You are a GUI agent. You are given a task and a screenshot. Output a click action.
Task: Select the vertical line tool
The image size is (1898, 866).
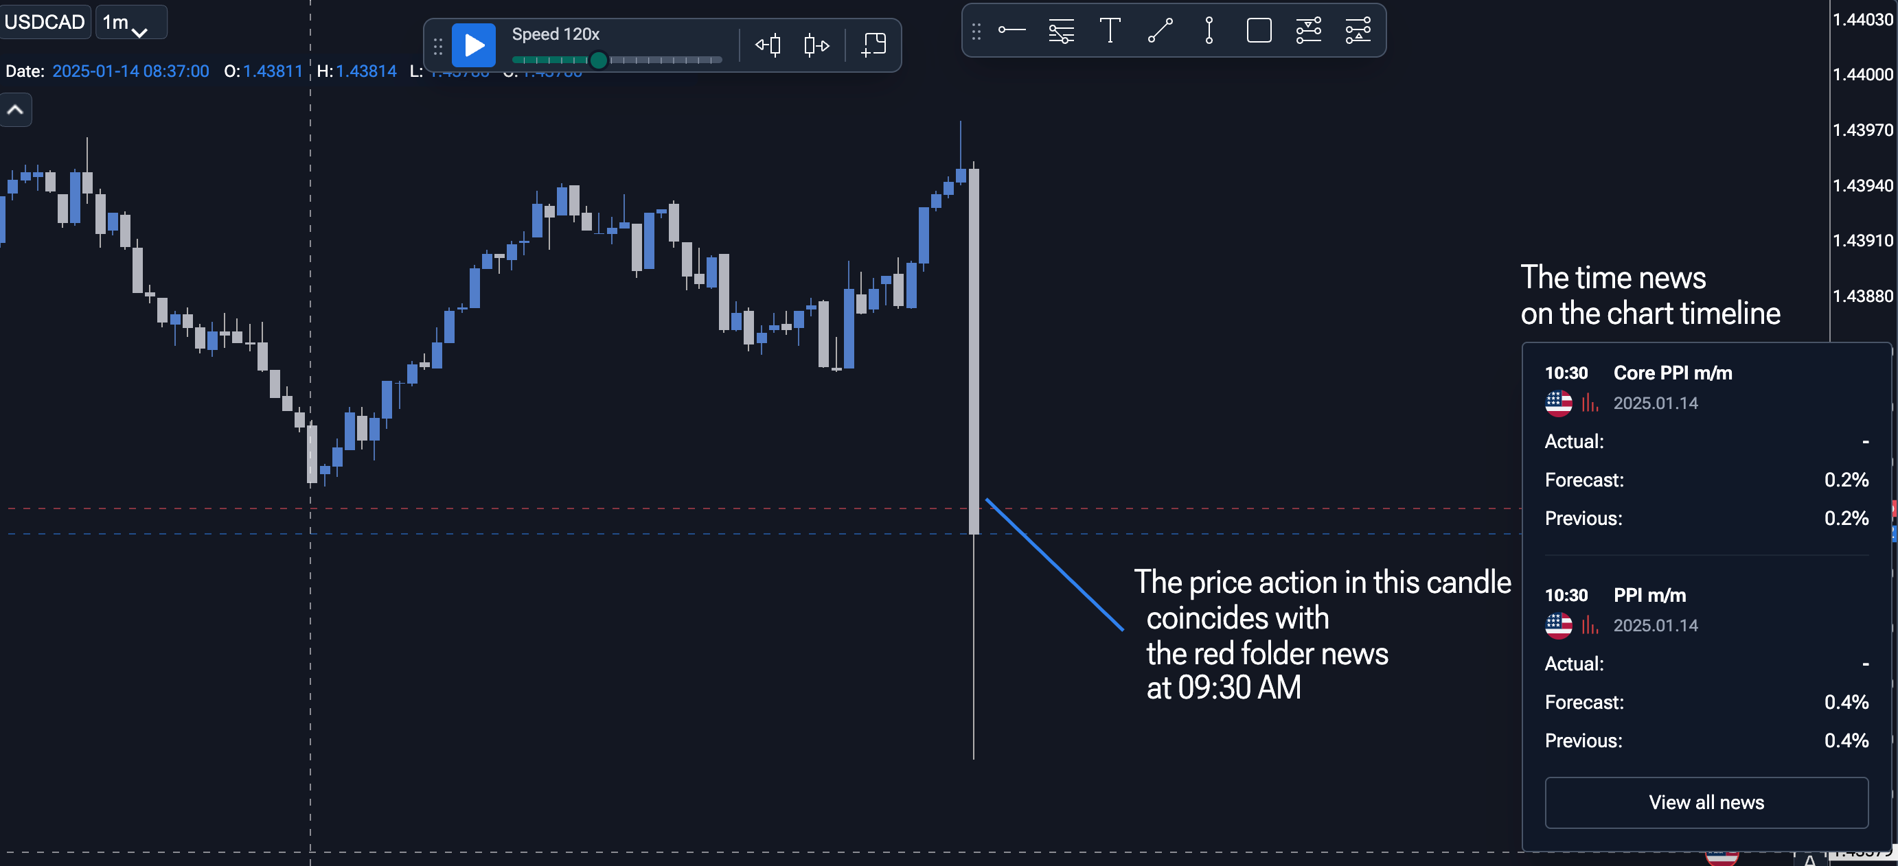coord(1209,31)
